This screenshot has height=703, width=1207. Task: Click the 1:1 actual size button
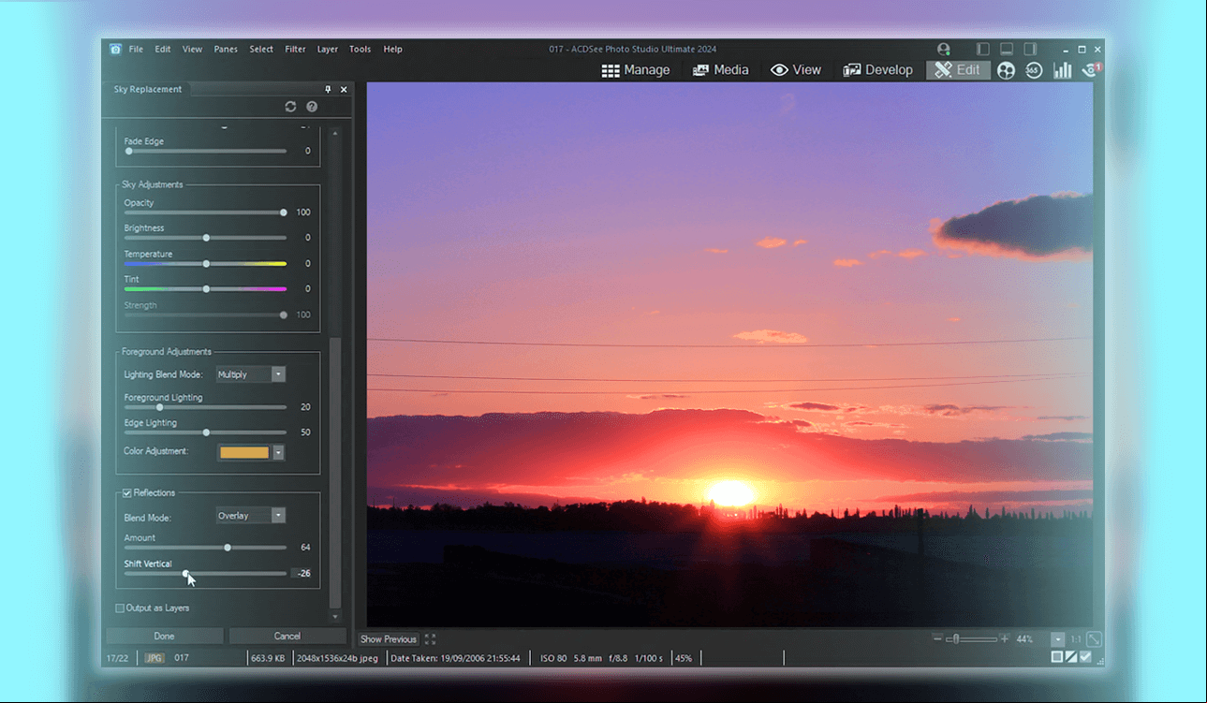click(x=1075, y=639)
